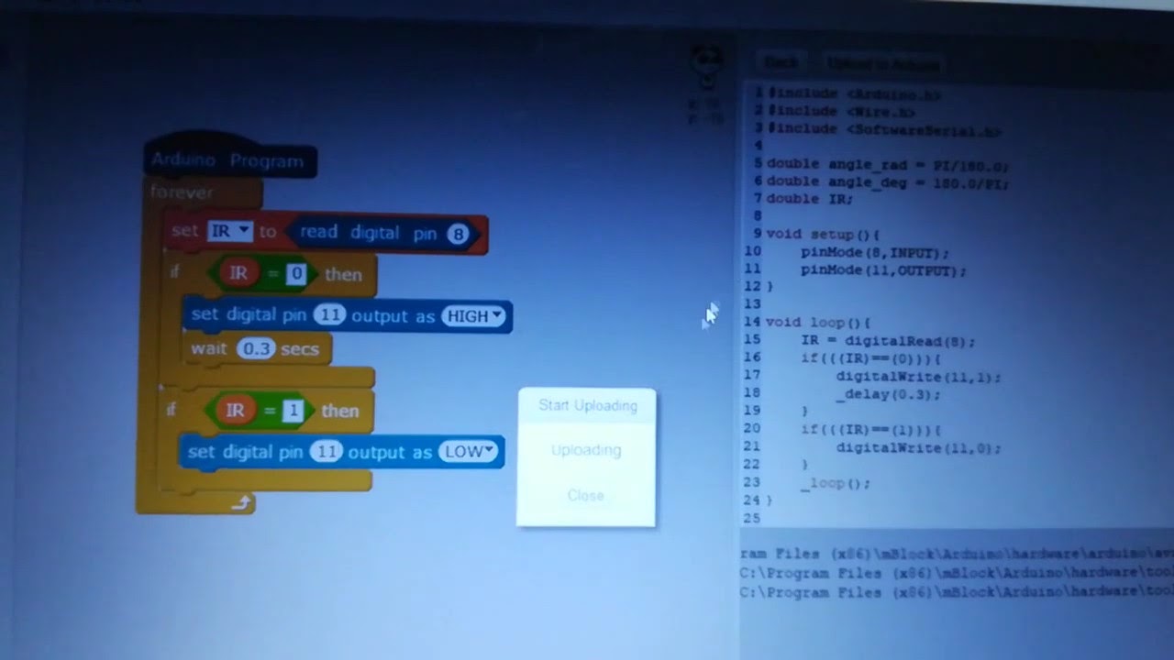Viewport: 1174px width, 660px height.
Task: Click code line 'void setup(){'
Action: (823, 234)
